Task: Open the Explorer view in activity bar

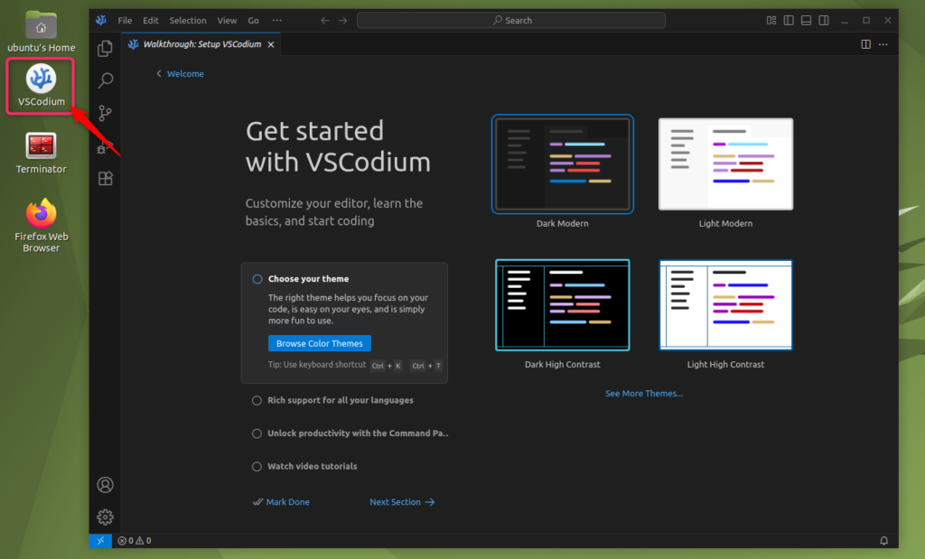Action: pos(105,49)
